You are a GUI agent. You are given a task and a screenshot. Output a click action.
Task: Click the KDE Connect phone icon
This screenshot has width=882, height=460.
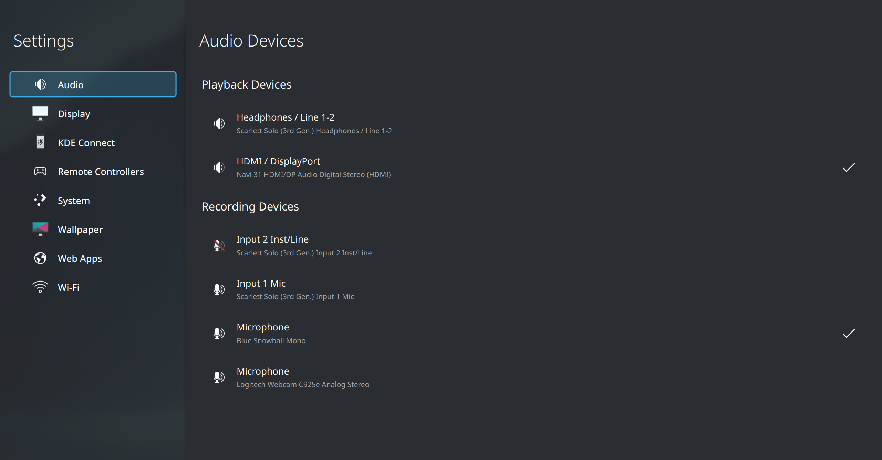40,142
